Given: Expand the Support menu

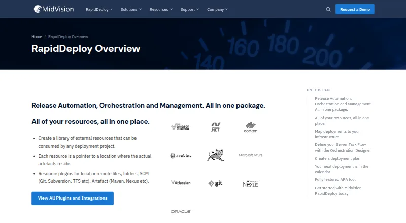Looking at the screenshot, I should pos(189,9).
